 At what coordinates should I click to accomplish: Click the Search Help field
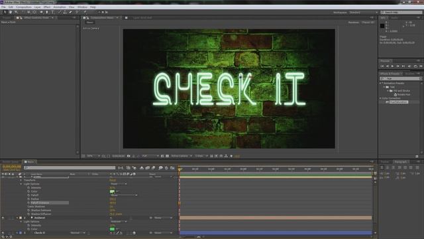tap(401, 13)
